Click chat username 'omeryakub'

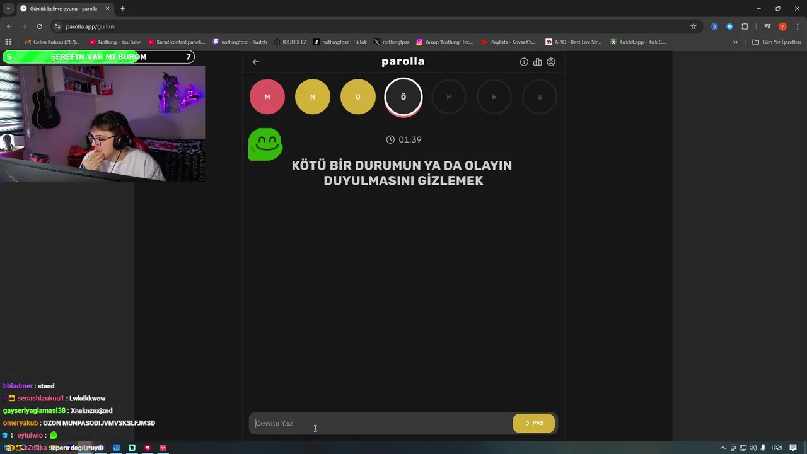point(21,423)
